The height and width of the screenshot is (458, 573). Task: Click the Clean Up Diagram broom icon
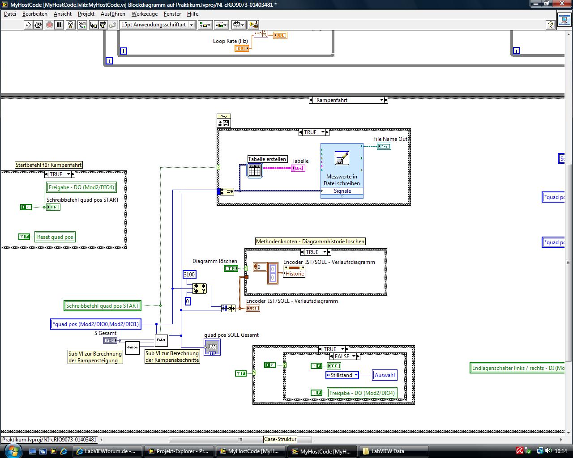tap(253, 25)
